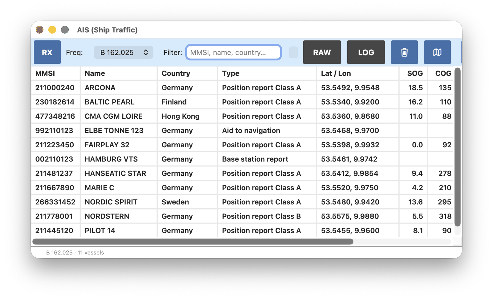This screenshot has height=299, width=493.
Task: Click MMSI 477348216 cell
Action: click(x=55, y=116)
